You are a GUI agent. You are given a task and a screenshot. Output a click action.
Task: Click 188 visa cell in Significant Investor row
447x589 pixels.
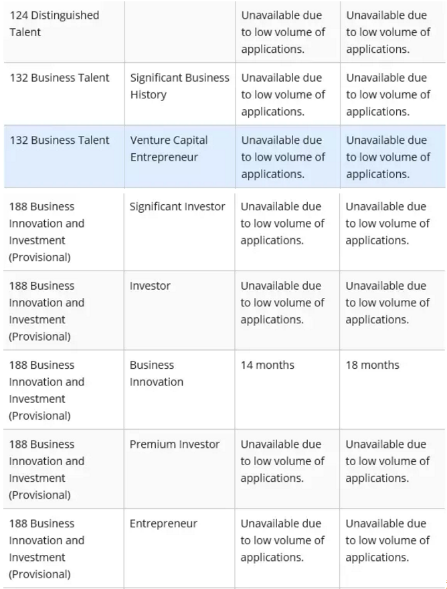coord(64,232)
